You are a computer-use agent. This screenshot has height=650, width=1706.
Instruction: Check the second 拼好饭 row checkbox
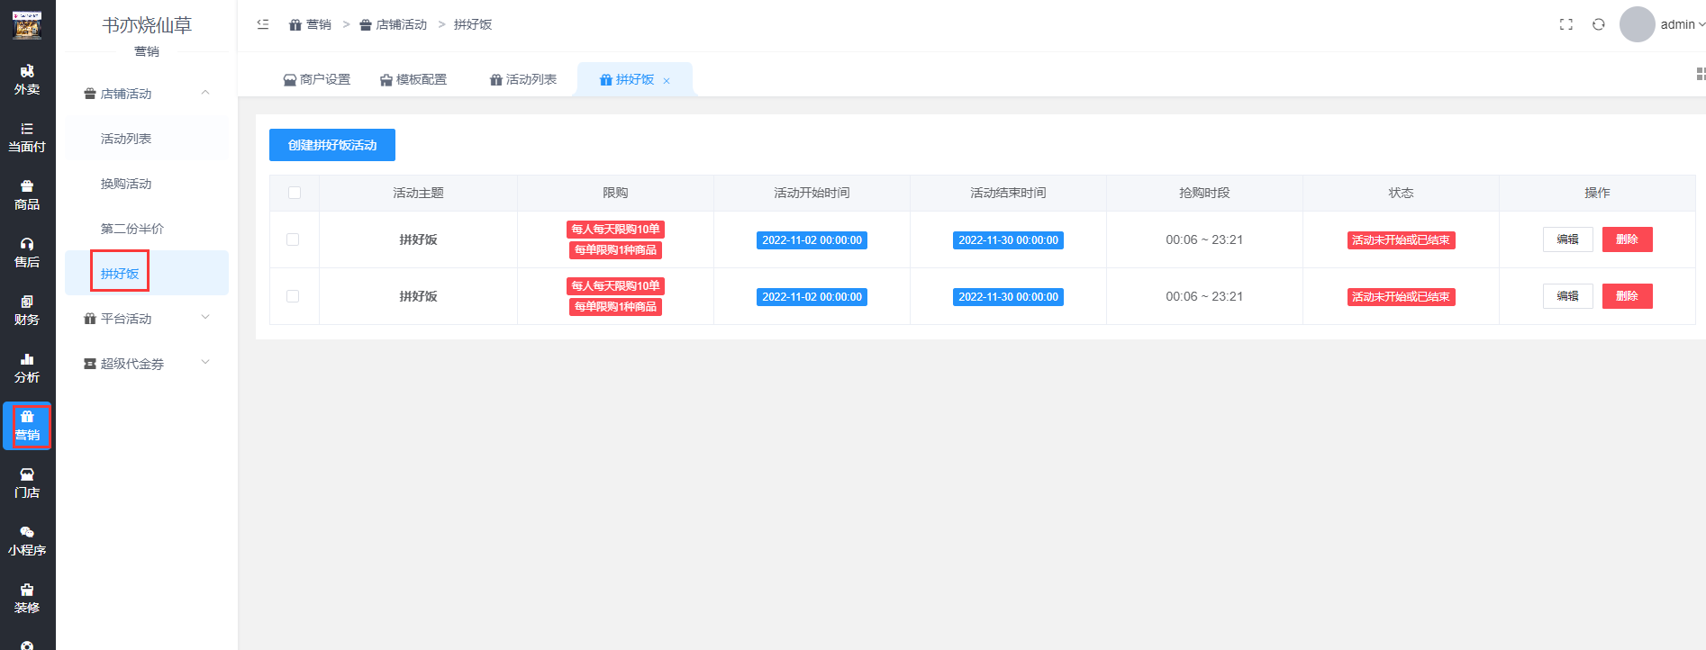(293, 296)
